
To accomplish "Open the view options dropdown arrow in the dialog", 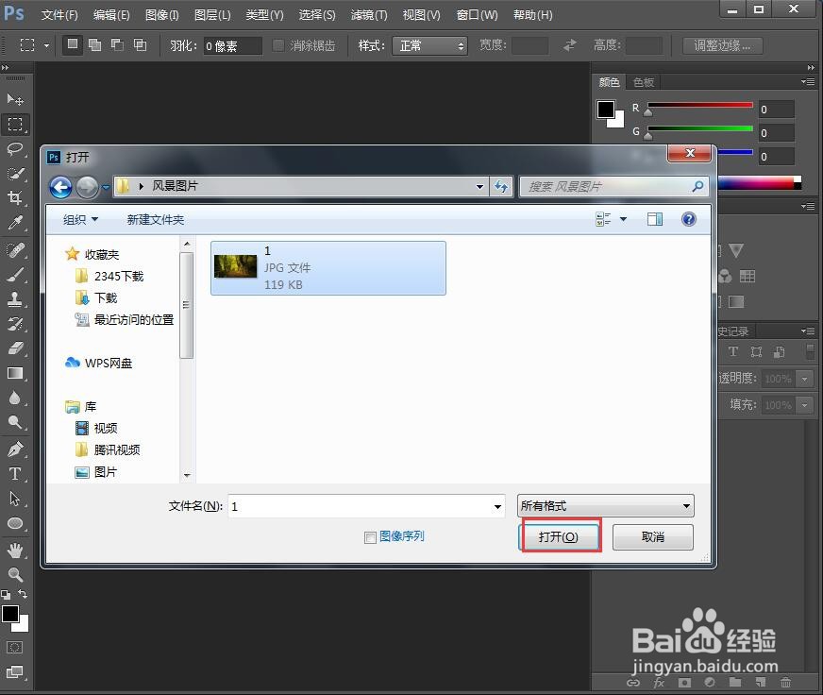I will (x=623, y=219).
